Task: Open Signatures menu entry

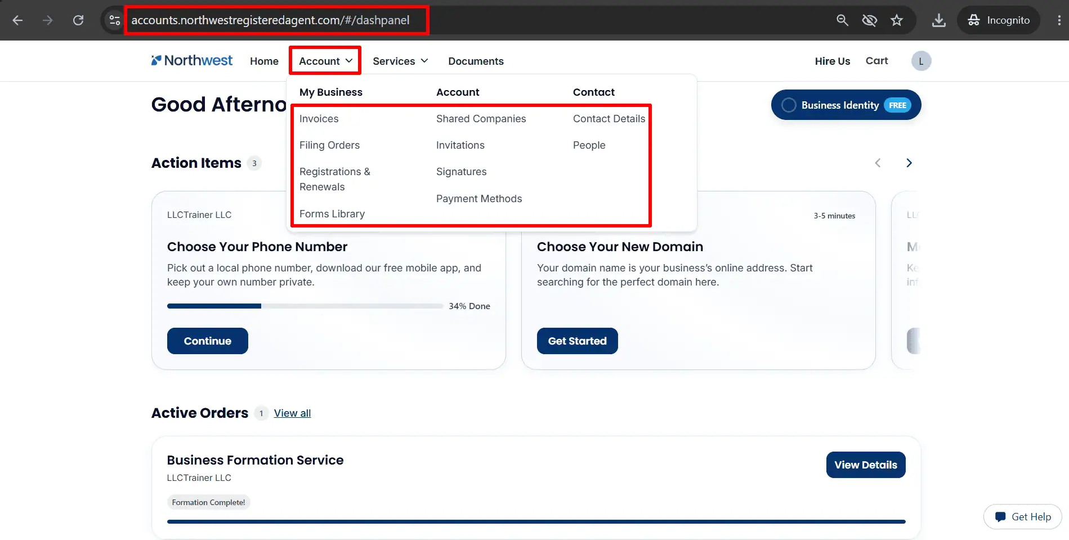Action: tap(461, 171)
